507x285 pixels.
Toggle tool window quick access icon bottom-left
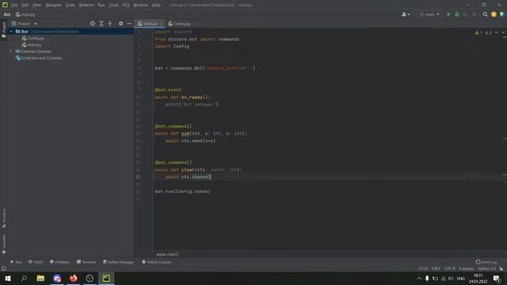pos(4,268)
